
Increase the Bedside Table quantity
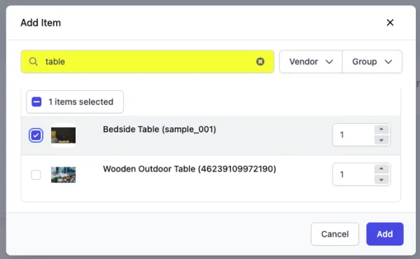coord(381,129)
